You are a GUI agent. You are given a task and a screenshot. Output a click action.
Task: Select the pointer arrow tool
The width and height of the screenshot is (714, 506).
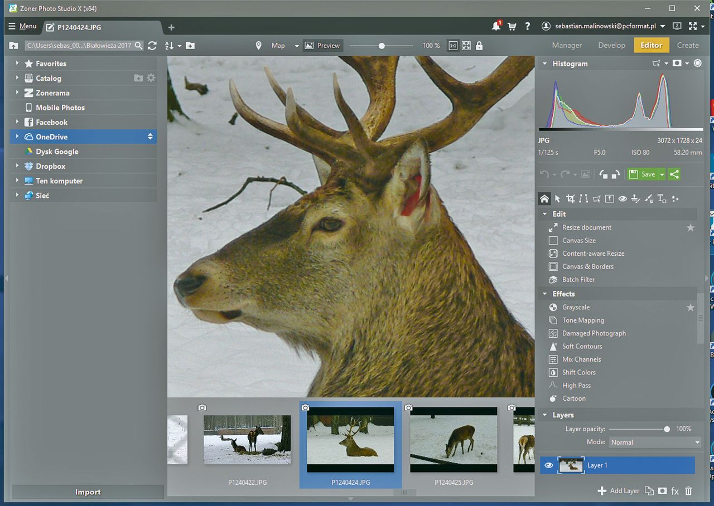tap(557, 198)
